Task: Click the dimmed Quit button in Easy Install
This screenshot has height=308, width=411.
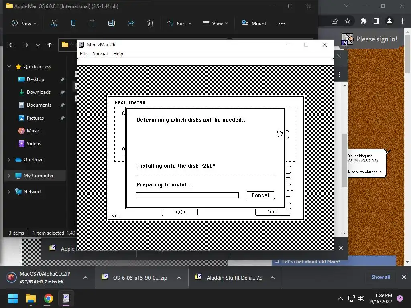Action: coord(273,212)
